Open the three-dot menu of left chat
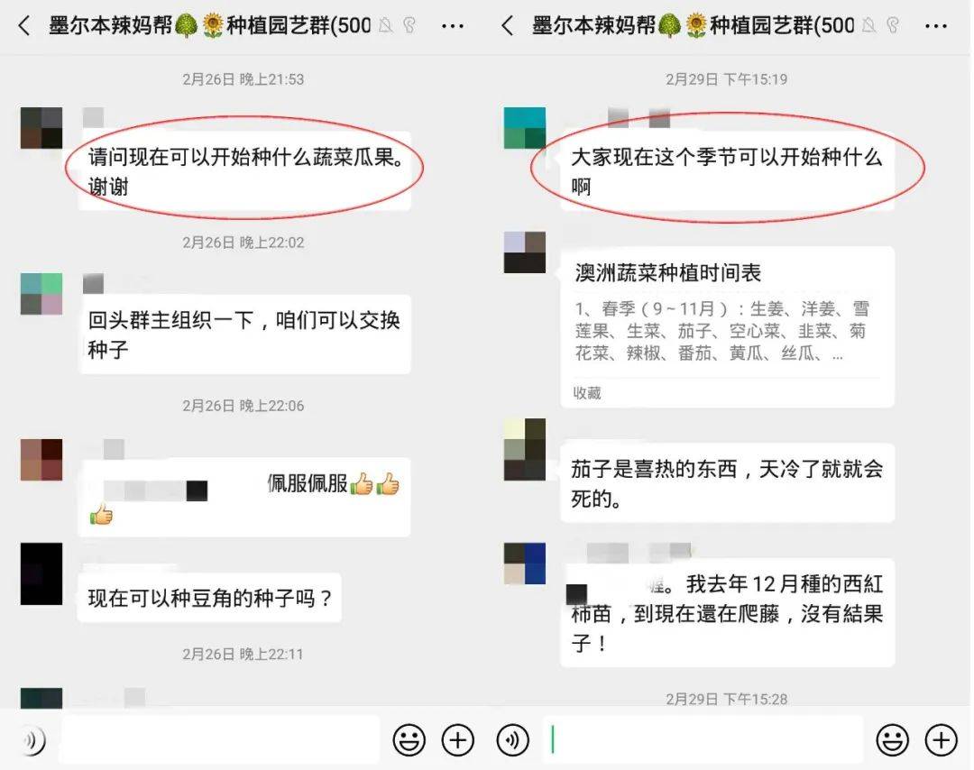 pos(452,26)
